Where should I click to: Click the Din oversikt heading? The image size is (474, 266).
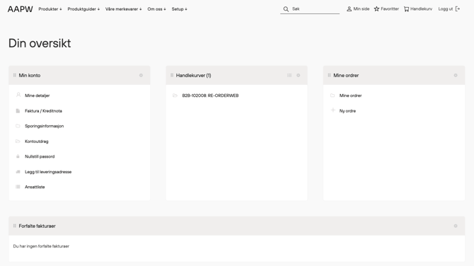click(40, 43)
